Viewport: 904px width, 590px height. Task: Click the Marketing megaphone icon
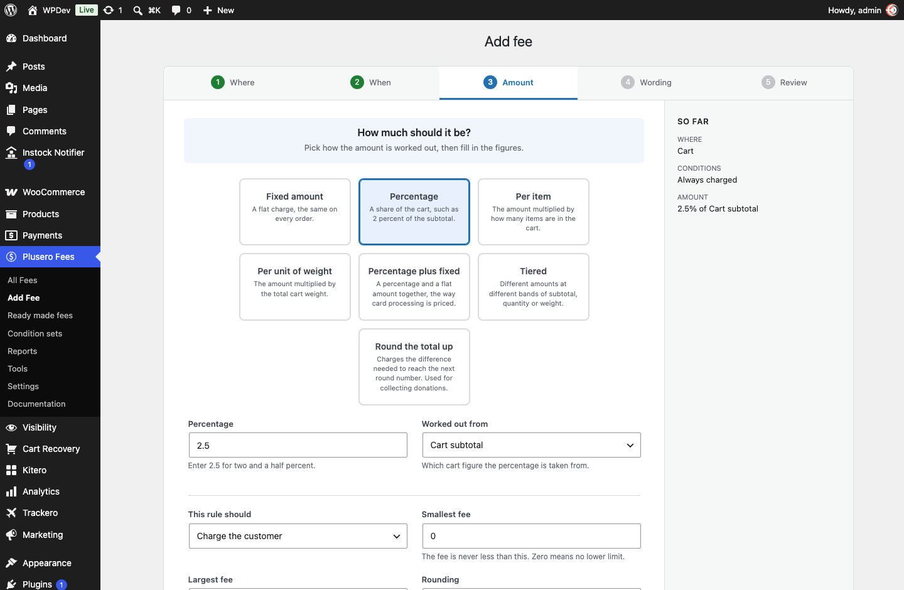pos(11,535)
